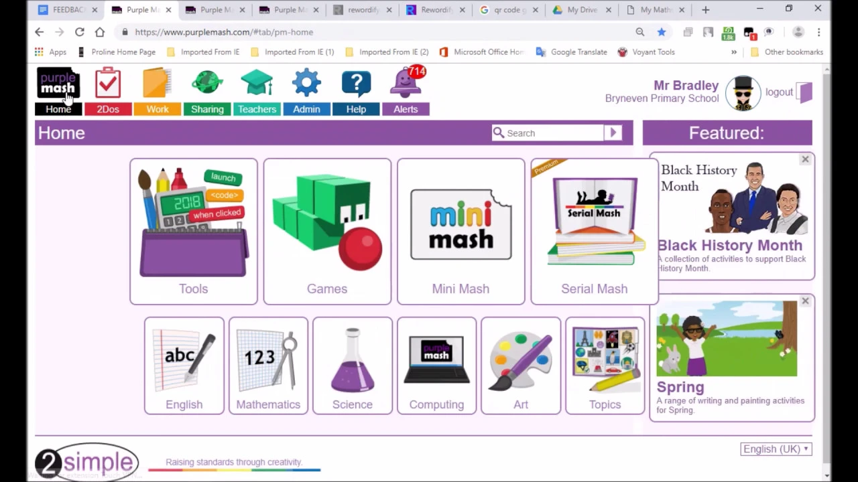
Task: Open the Sharing globe icon
Action: (207, 83)
